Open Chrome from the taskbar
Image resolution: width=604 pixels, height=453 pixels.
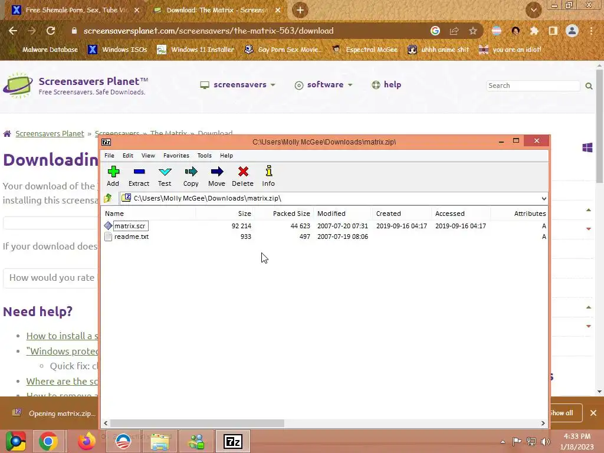click(x=48, y=441)
